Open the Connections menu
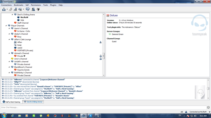The height and width of the screenshot is (118, 211). click(x=6, y=5)
